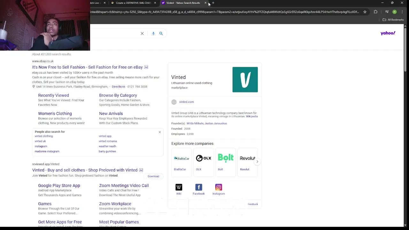
Task: Open a new browser tab with plus
Action: (x=213, y=3)
